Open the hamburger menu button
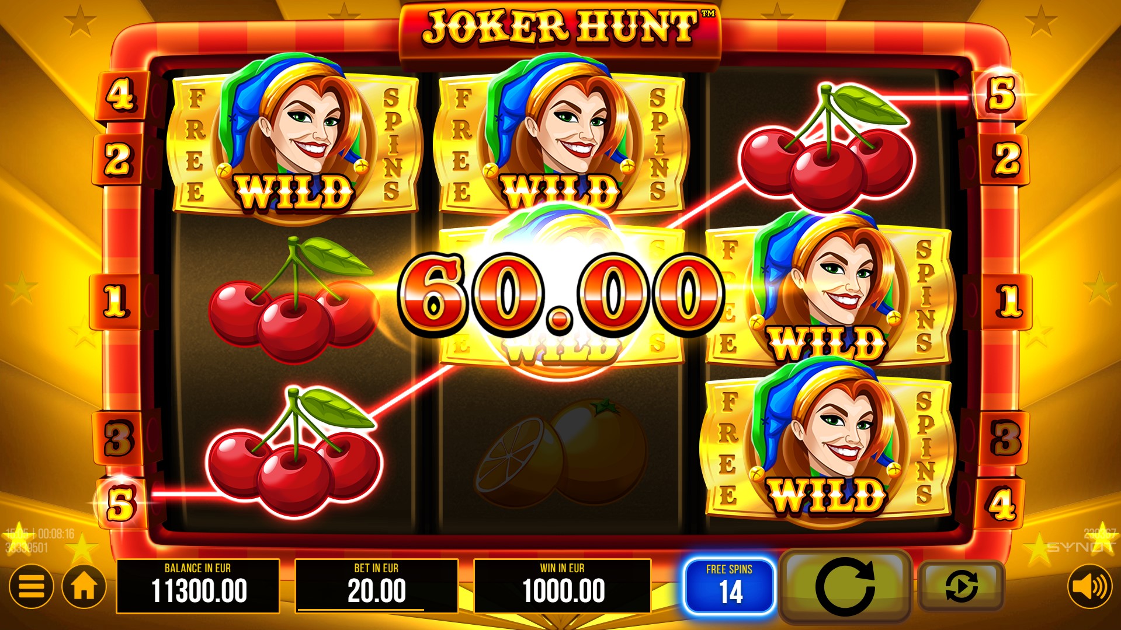The width and height of the screenshot is (1121, 630). [31, 586]
